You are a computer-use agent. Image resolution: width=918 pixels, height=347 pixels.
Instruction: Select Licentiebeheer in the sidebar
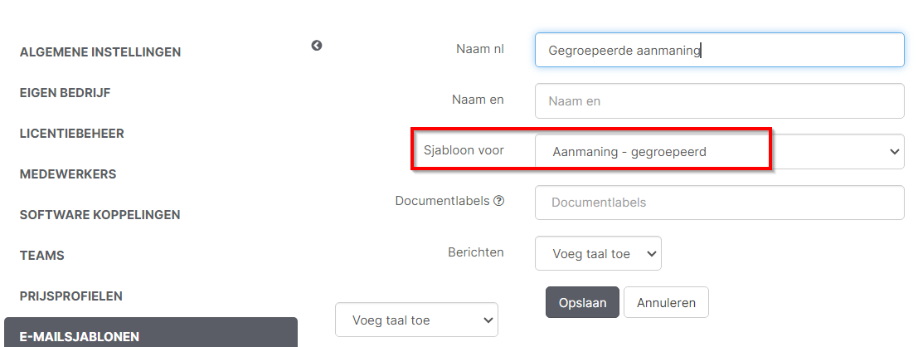click(x=72, y=134)
